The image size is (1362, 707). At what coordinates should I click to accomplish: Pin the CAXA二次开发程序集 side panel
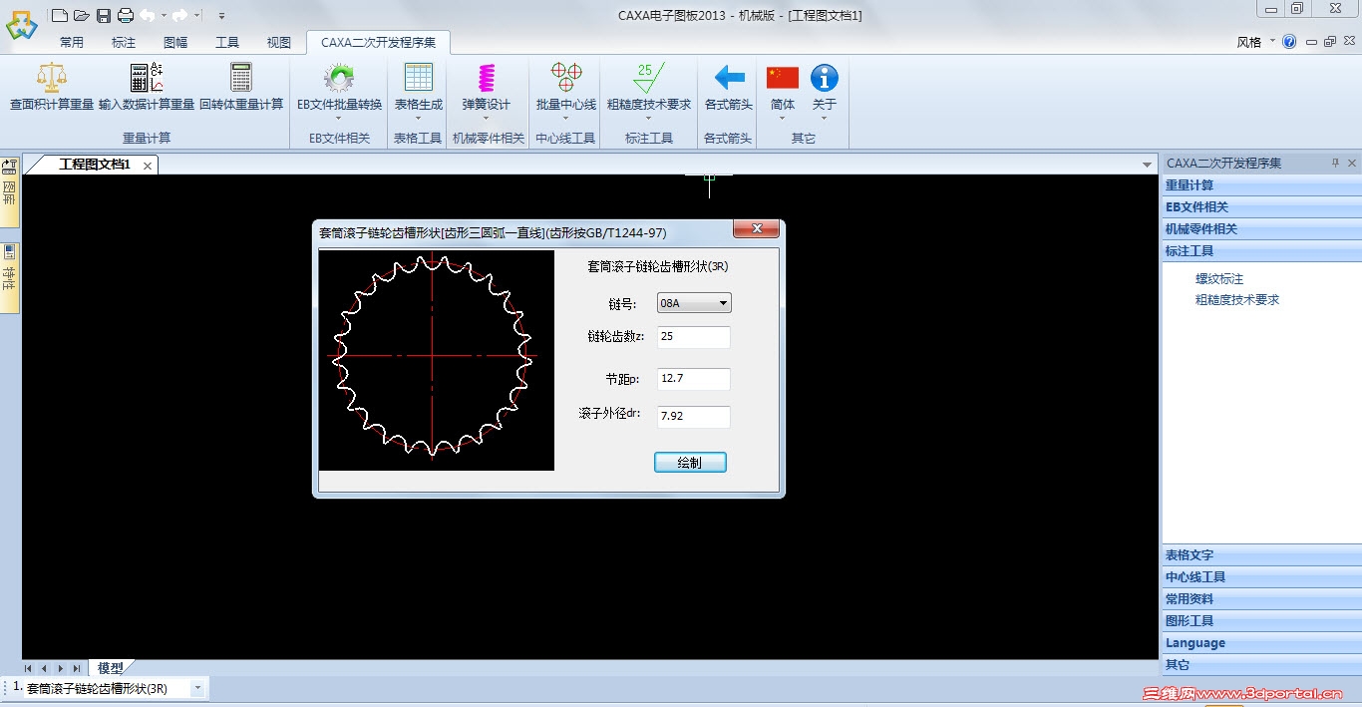(1336, 163)
